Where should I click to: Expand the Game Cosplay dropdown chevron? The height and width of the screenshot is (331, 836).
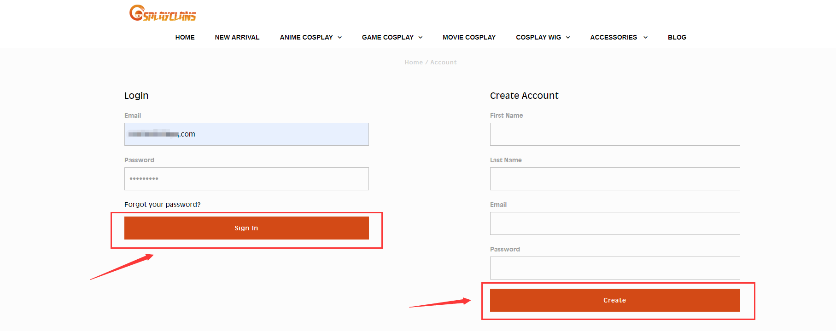(x=421, y=38)
